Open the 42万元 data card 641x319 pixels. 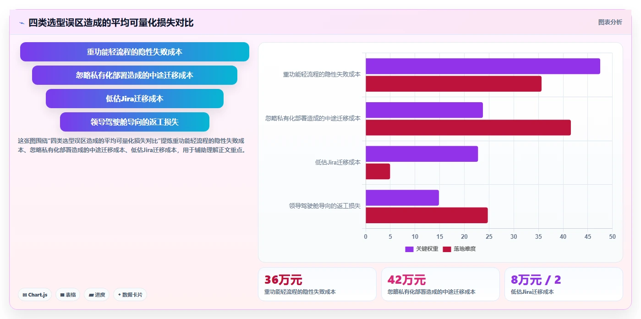tap(440, 284)
